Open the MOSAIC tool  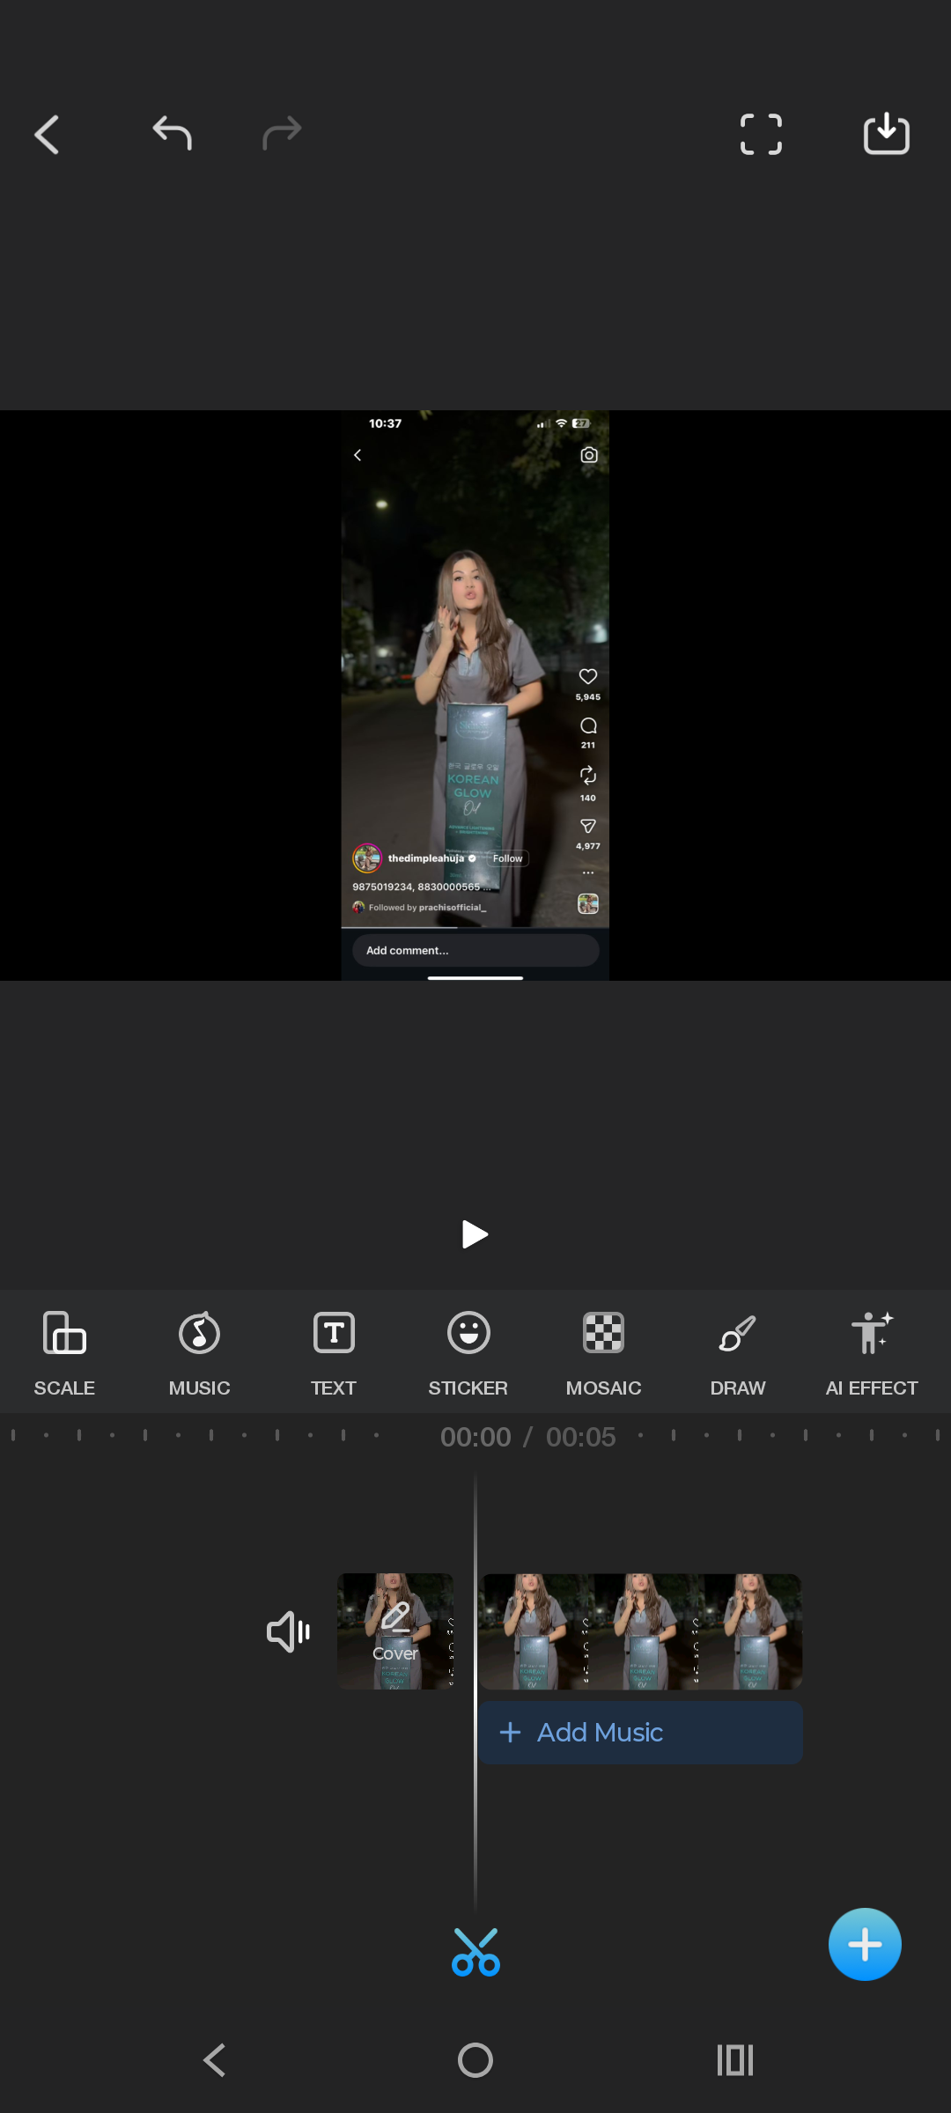(x=603, y=1353)
